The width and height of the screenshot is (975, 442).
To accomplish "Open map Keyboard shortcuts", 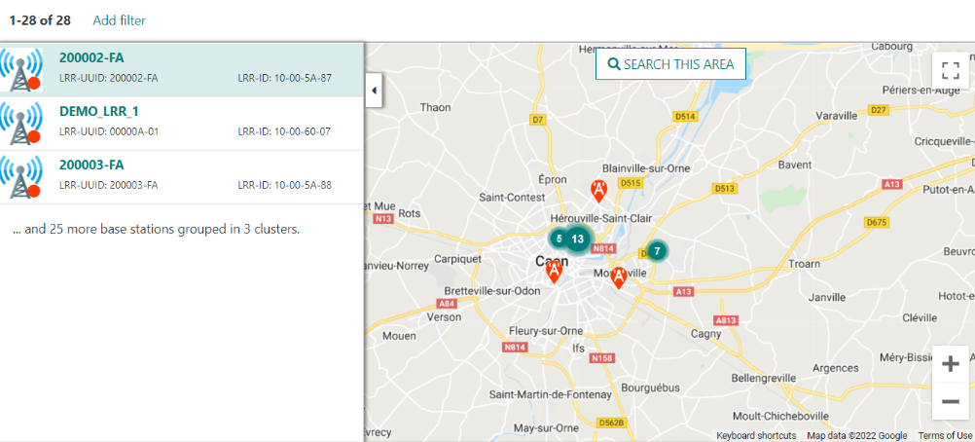I will tap(756, 435).
